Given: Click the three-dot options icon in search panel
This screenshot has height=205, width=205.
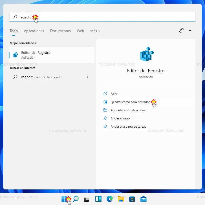Looking at the screenshot, I should click(x=190, y=30).
